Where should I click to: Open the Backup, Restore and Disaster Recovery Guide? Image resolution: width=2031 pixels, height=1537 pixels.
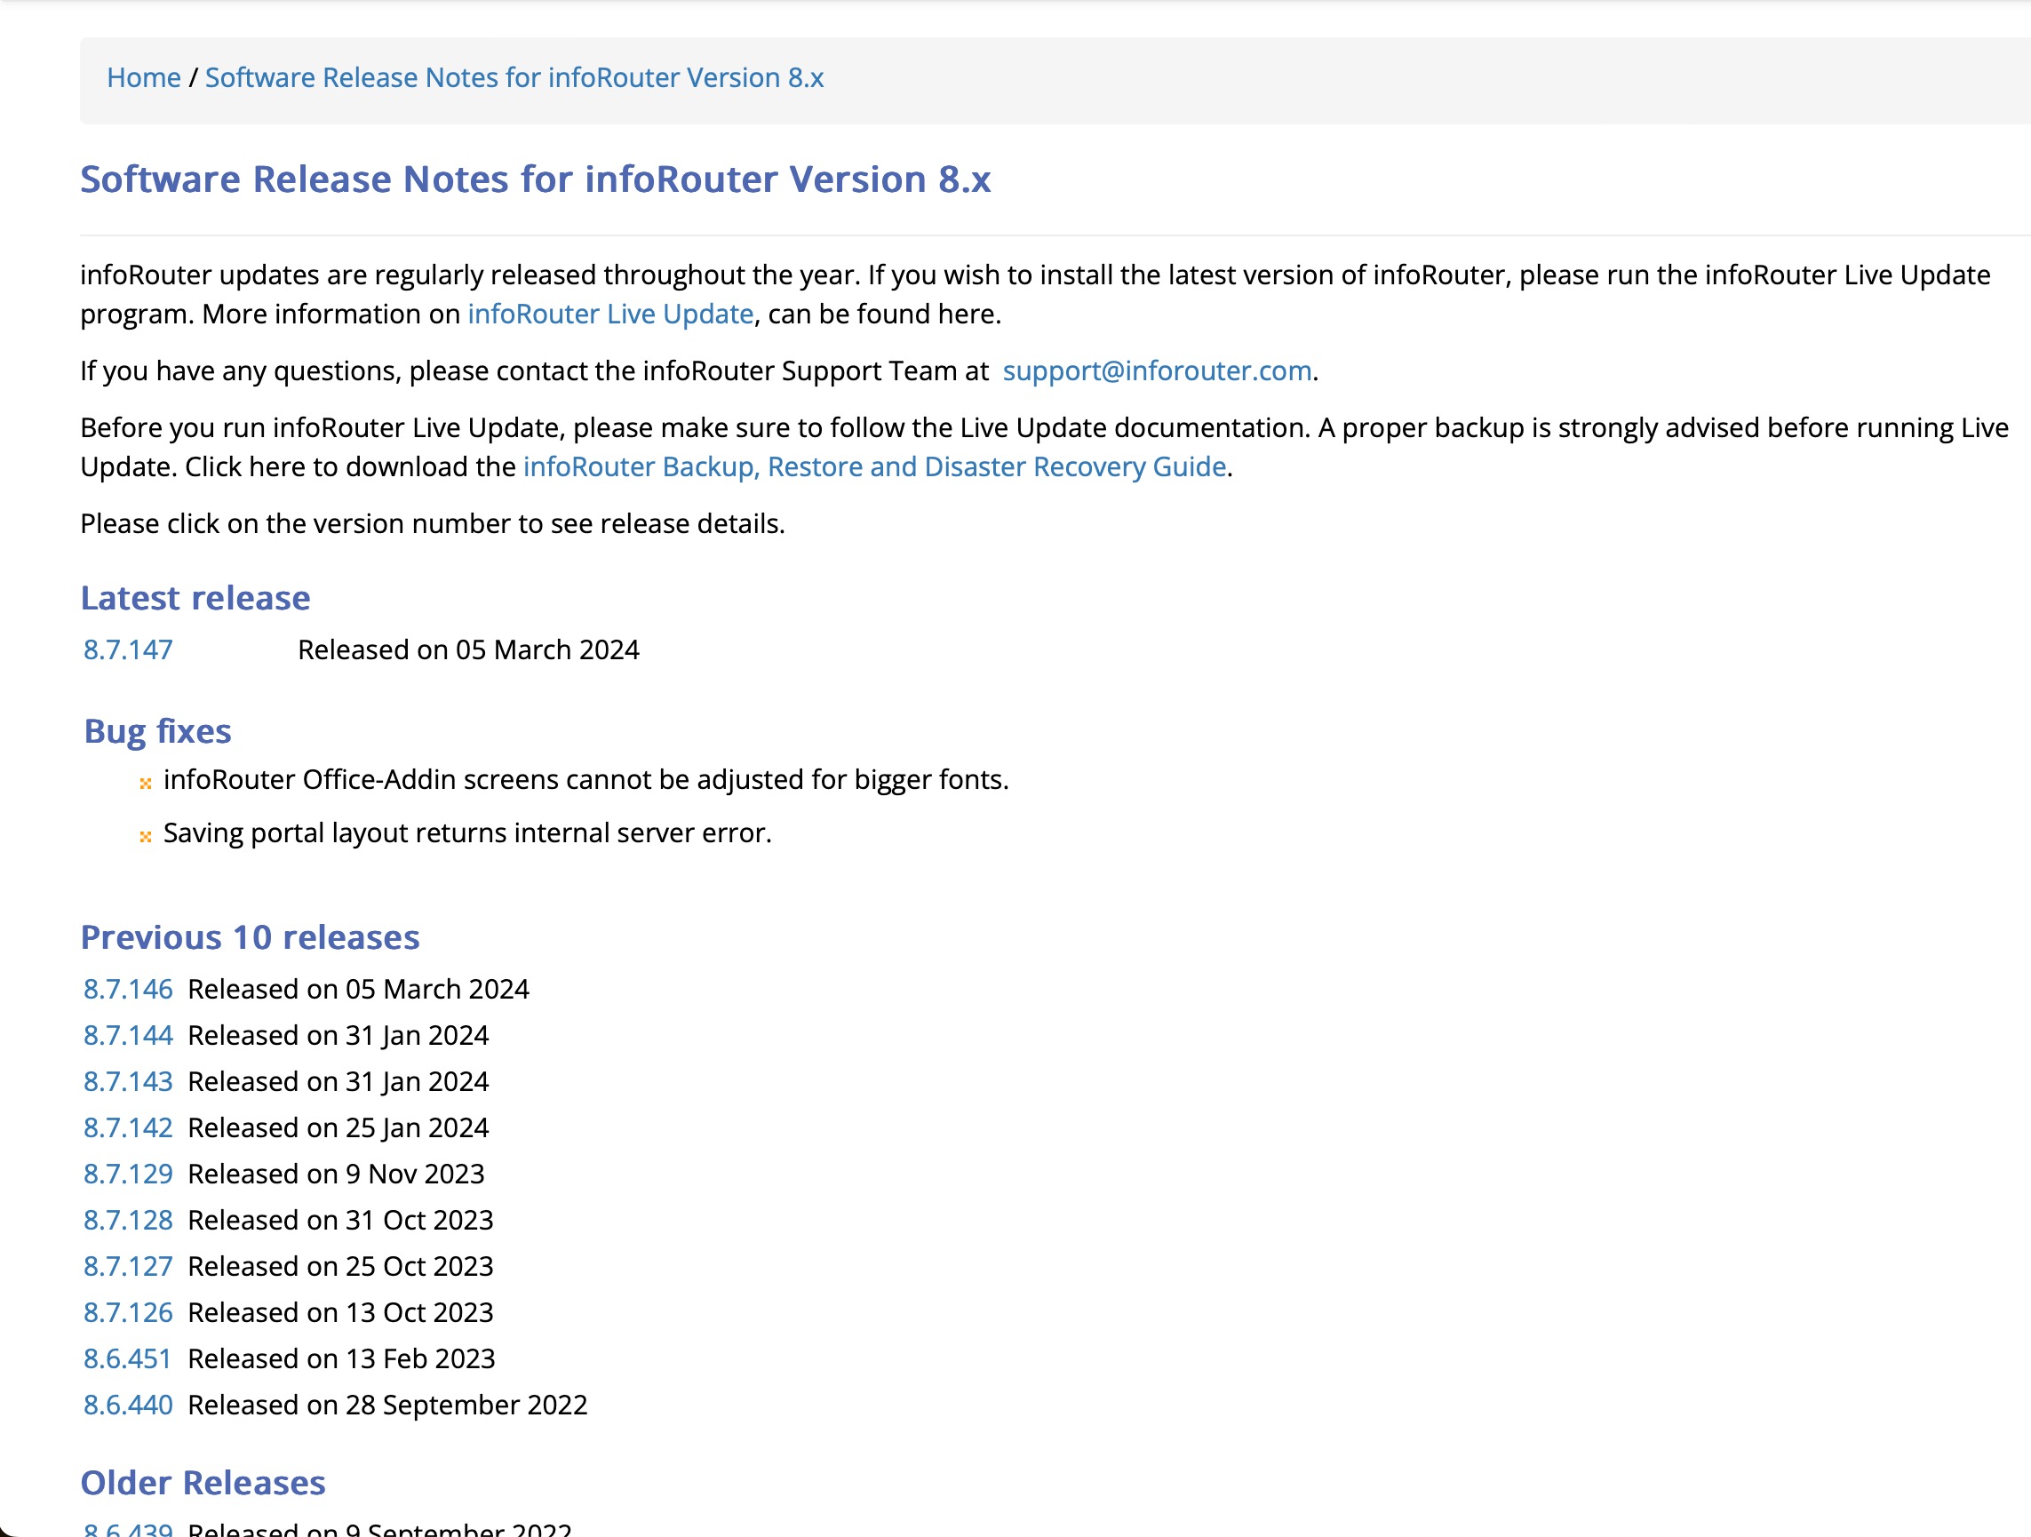point(875,467)
